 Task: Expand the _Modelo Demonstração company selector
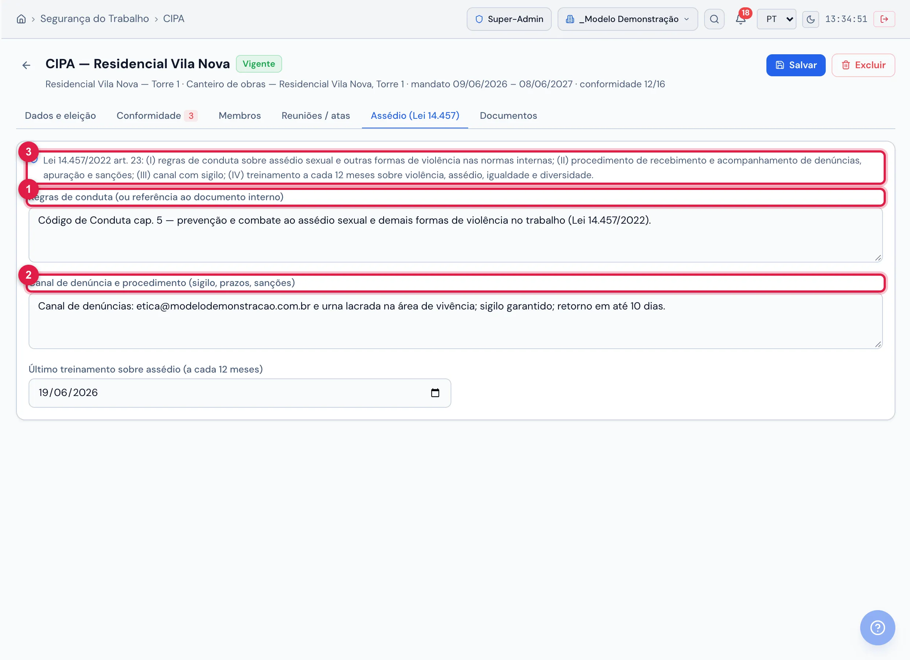628,19
